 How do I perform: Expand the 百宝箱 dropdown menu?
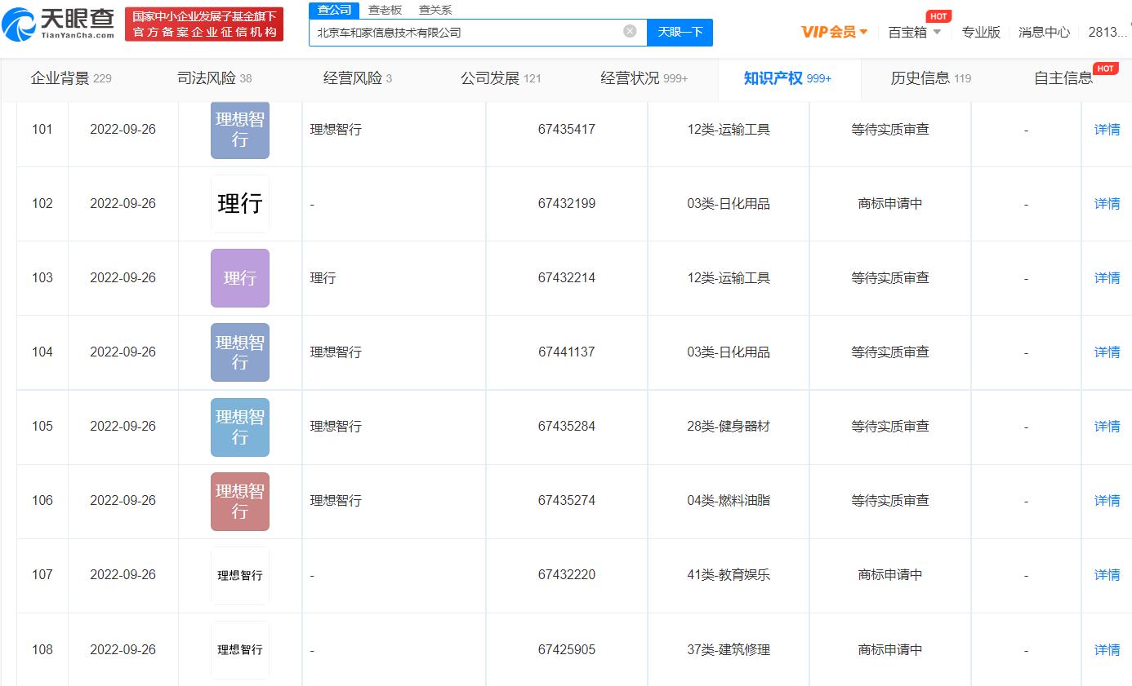tap(915, 32)
